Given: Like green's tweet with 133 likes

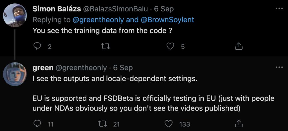Looking at the screenshot, I should coord(169,124).
